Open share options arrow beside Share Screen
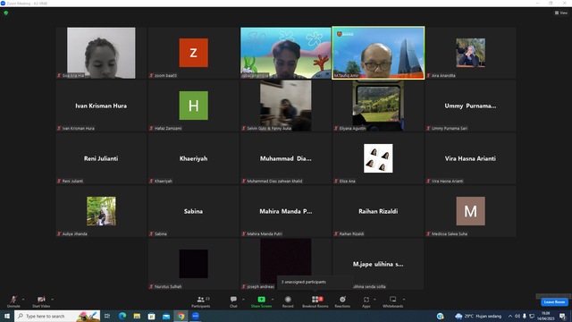The image size is (572, 322). pos(273,300)
